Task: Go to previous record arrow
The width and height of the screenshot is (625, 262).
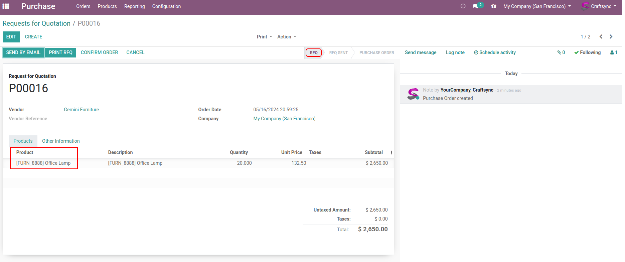Action: click(x=601, y=37)
